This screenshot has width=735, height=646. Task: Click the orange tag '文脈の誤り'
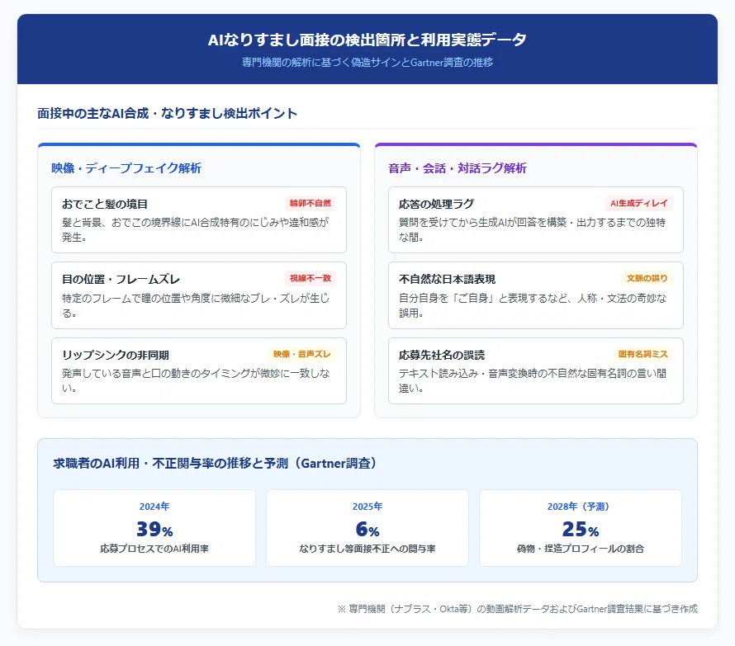tap(647, 278)
